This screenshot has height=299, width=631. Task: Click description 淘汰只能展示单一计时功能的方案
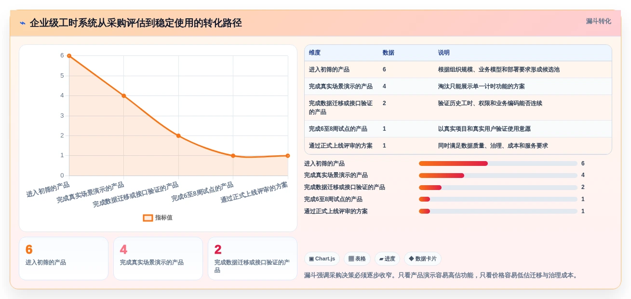(482, 86)
